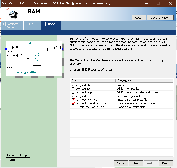Click the address[4..0] port label

pyautogui.click(x=15, y=55)
